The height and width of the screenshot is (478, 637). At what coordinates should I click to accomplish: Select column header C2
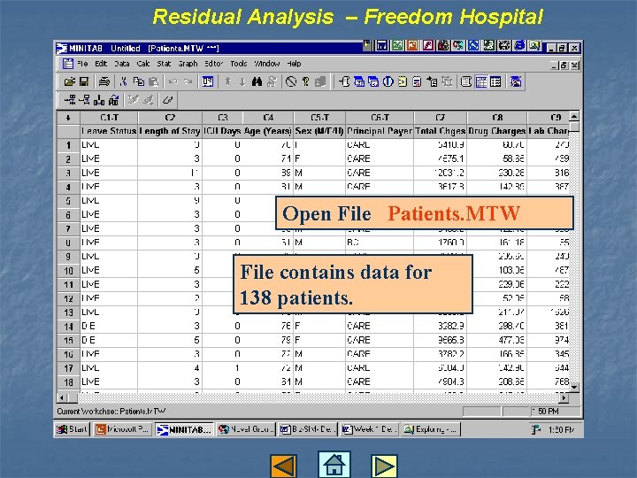170,118
